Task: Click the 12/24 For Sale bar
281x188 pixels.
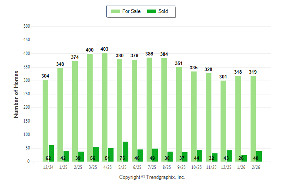Action: [45, 120]
